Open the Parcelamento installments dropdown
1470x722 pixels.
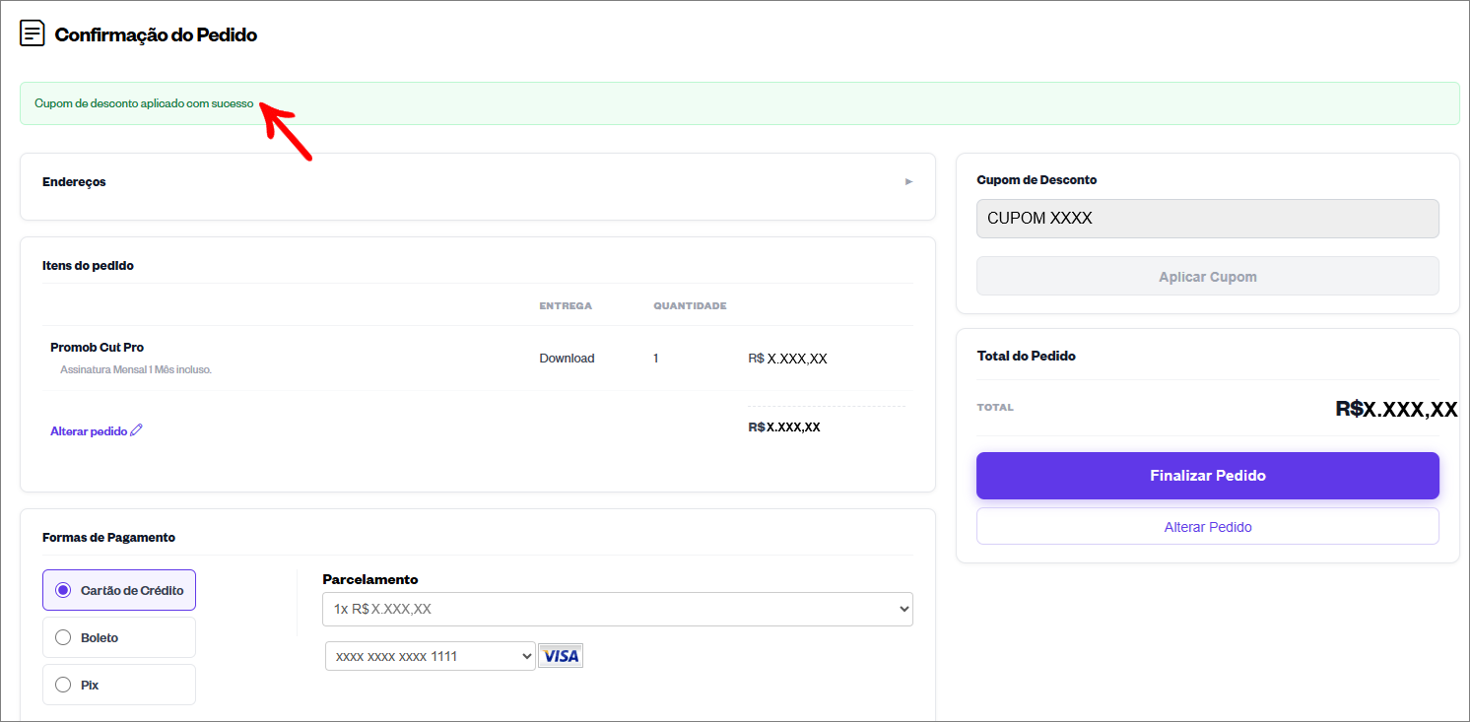tap(618, 609)
